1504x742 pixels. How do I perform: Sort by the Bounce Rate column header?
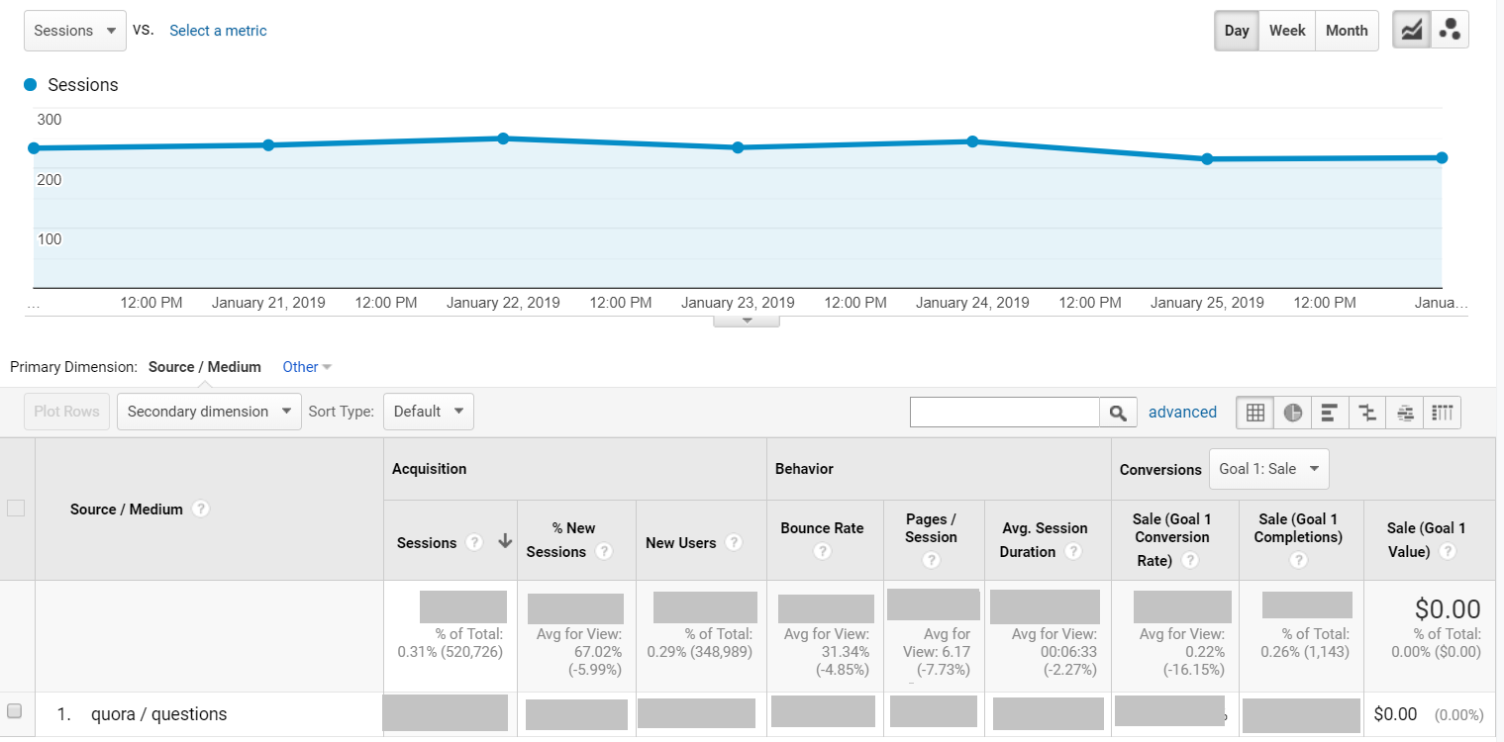pos(822,528)
